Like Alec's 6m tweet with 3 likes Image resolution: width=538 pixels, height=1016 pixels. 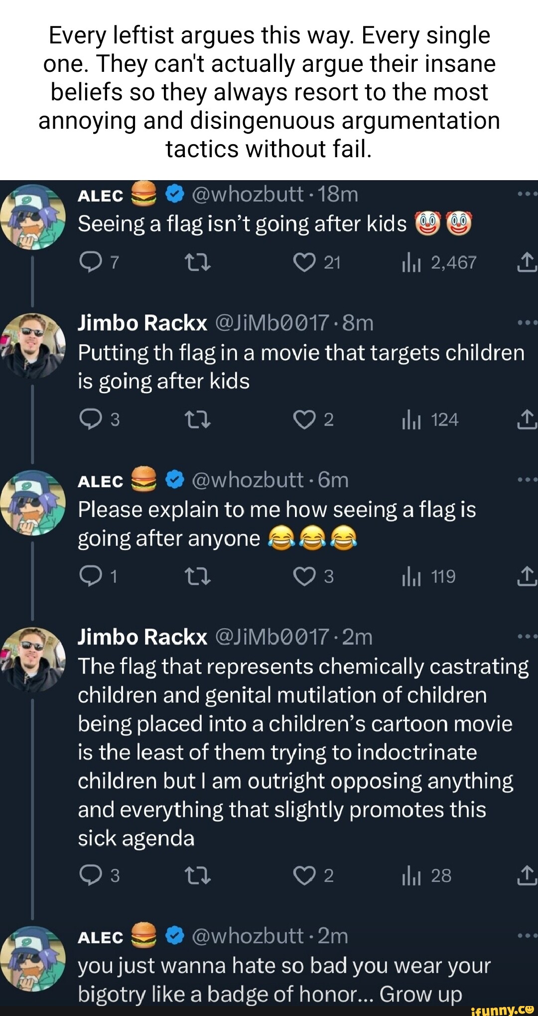(304, 576)
